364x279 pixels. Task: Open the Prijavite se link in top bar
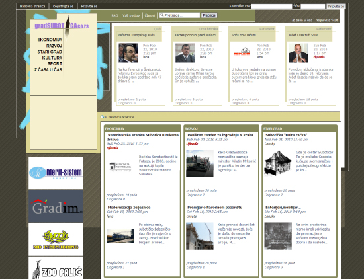(x=89, y=6)
